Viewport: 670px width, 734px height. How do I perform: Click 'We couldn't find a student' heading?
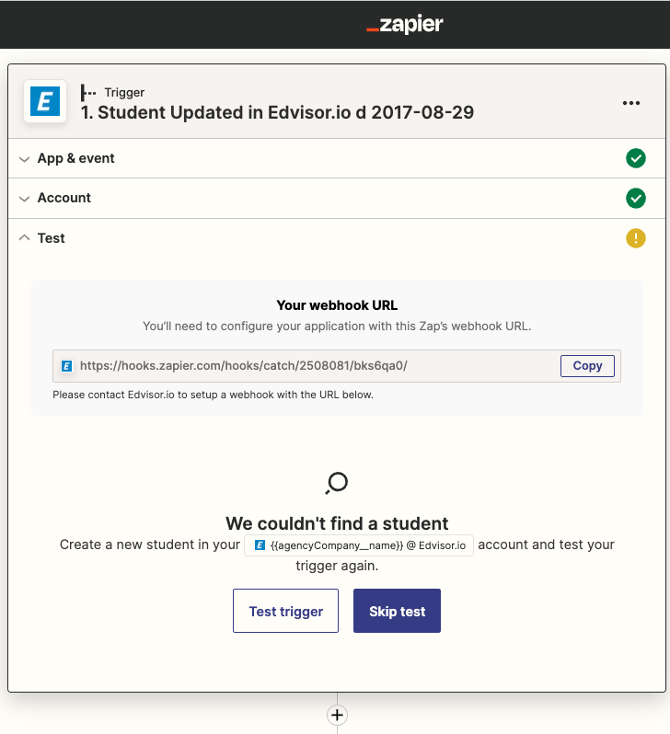click(337, 523)
